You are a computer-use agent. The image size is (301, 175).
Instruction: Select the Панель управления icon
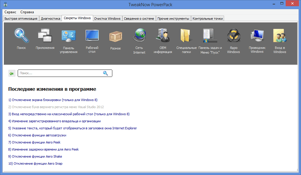click(x=68, y=36)
